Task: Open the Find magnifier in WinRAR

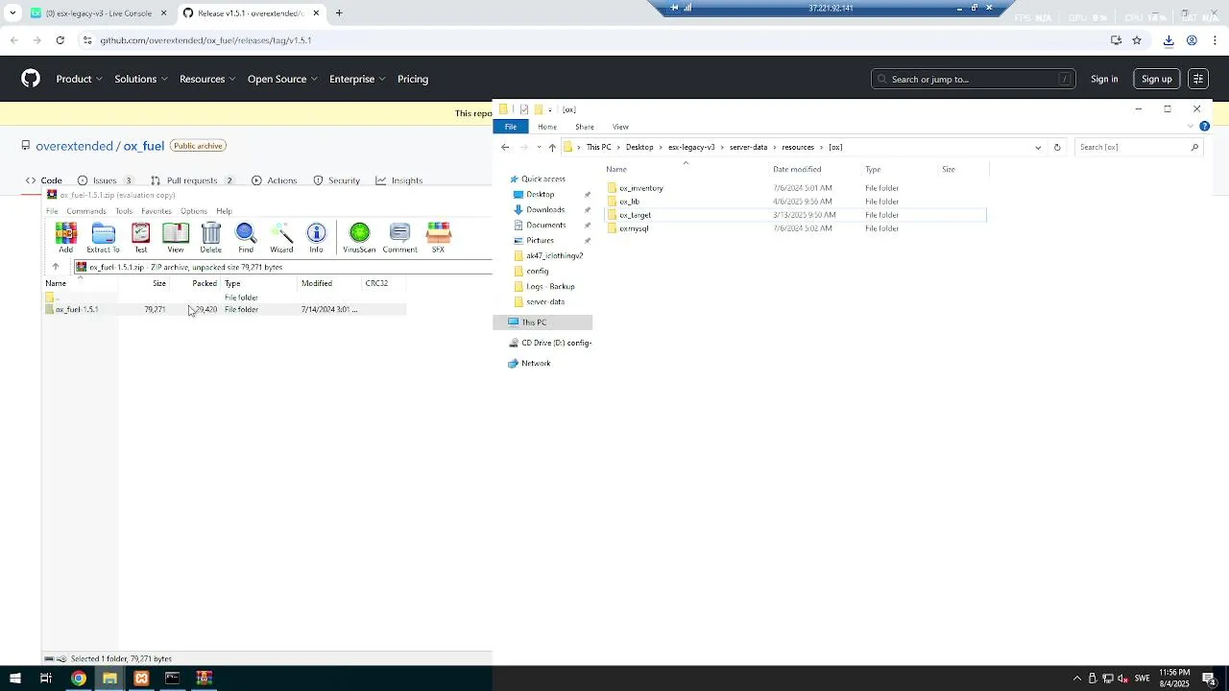Action: tap(246, 237)
